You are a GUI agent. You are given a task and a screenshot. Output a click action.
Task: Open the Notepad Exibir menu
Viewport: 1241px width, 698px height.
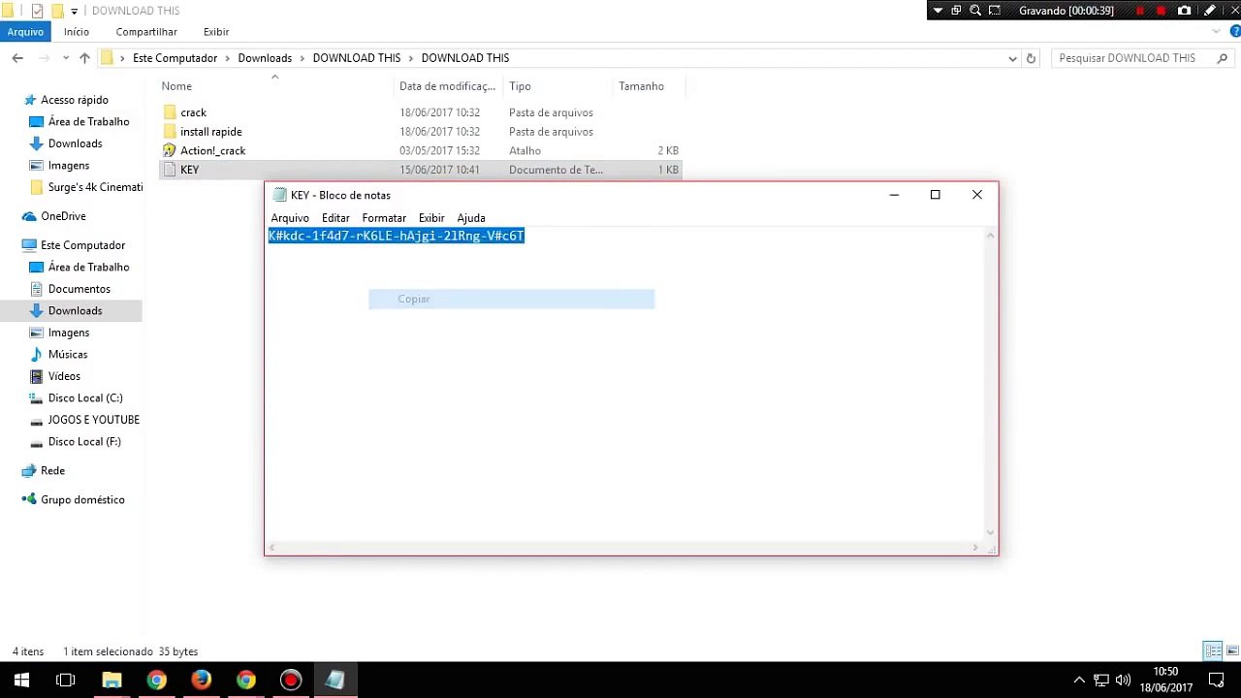431,218
